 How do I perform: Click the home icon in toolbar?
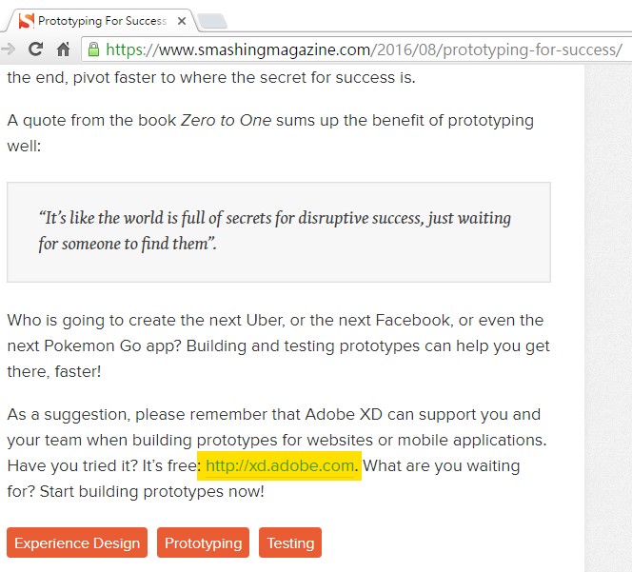[63, 49]
